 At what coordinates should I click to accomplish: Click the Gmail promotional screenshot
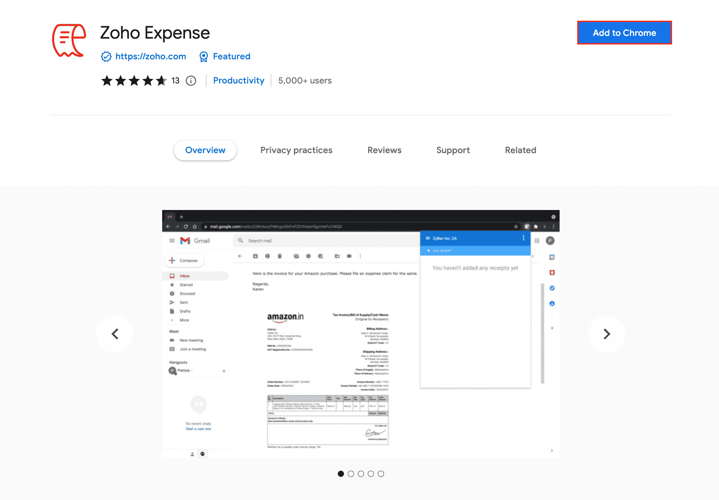point(360,334)
